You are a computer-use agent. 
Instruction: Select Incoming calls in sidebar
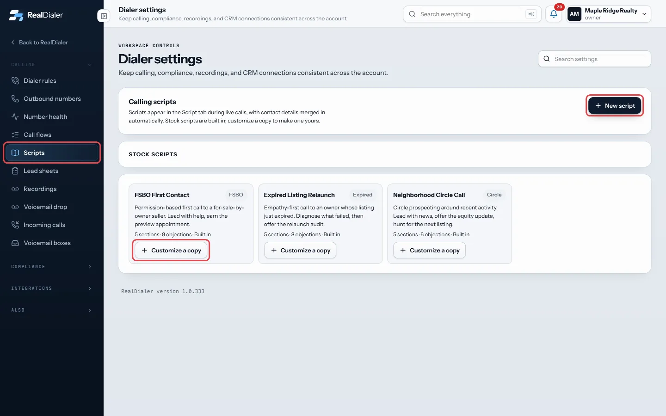click(52, 225)
